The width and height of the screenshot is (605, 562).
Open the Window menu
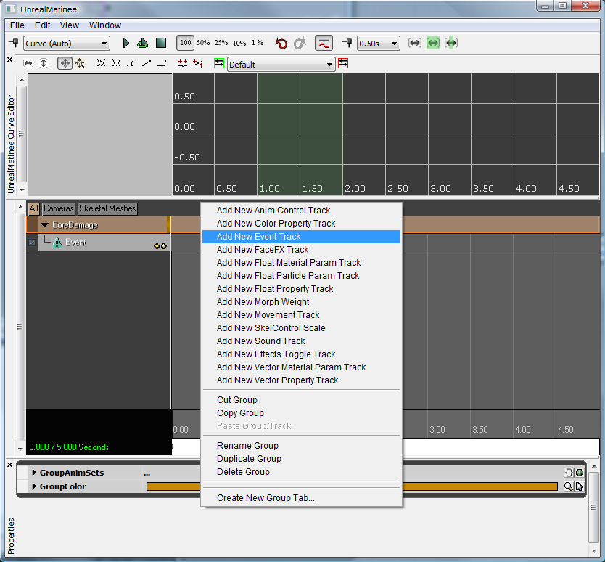tap(105, 25)
